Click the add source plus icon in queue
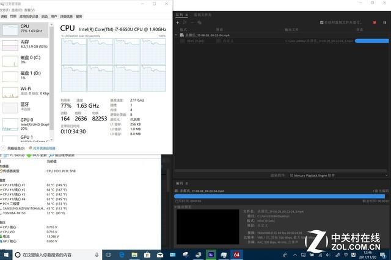The width and height of the screenshot is (391, 260). [x=177, y=22]
